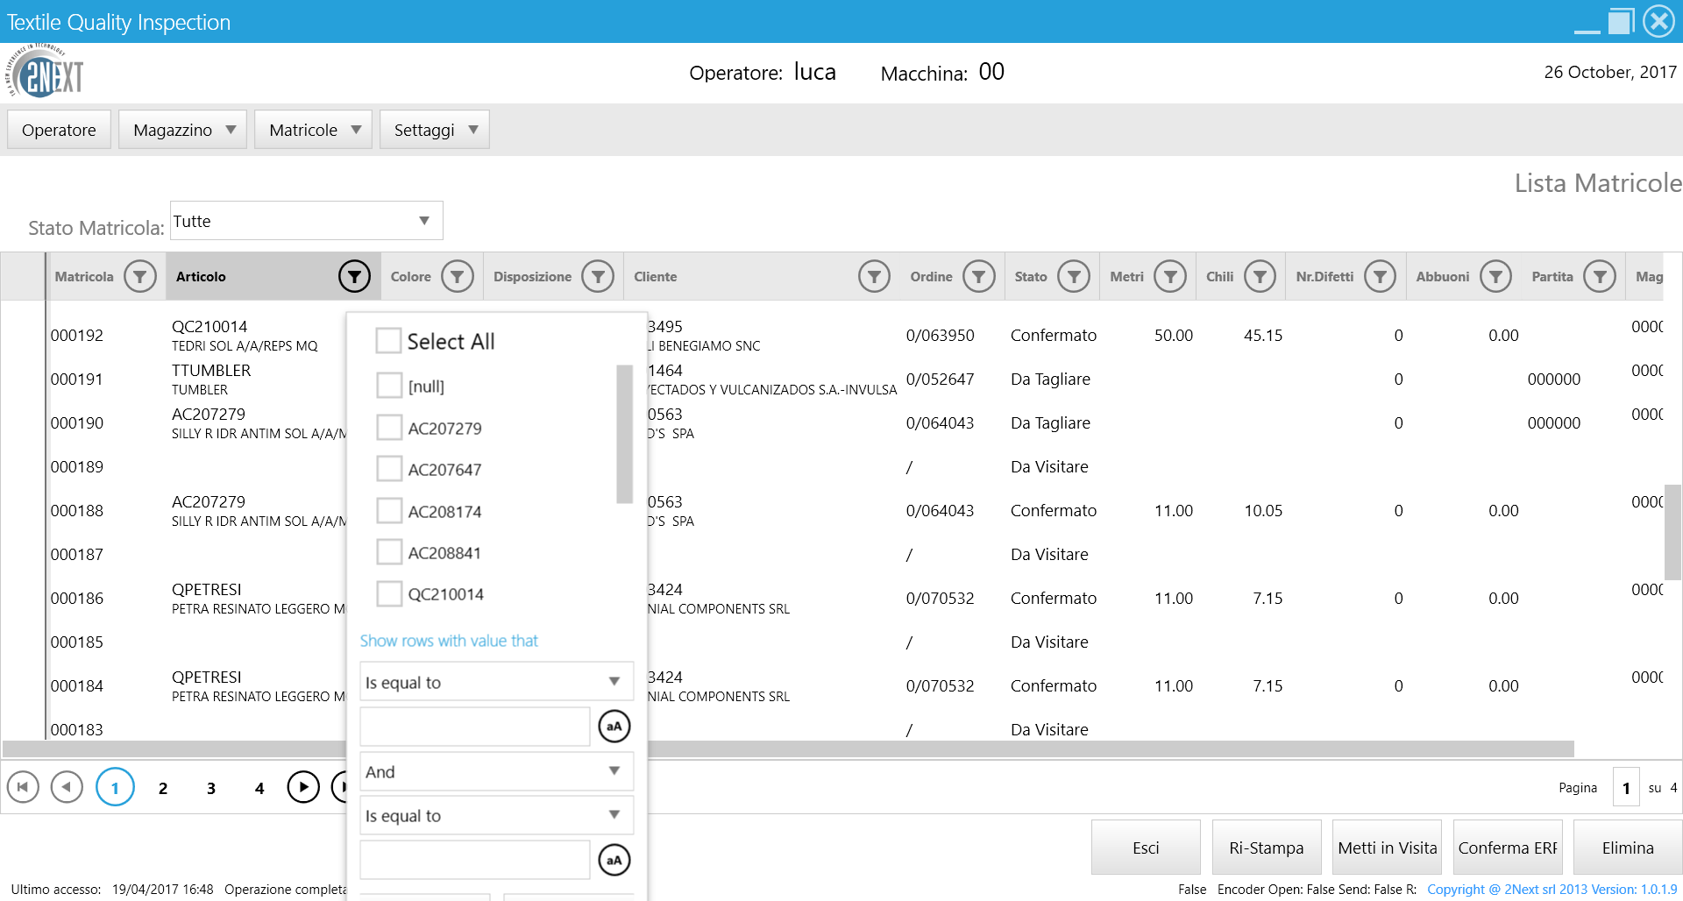Maximize the application window
The width and height of the screenshot is (1683, 901).
click(1622, 21)
